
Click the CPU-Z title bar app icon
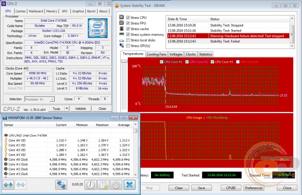4,3
